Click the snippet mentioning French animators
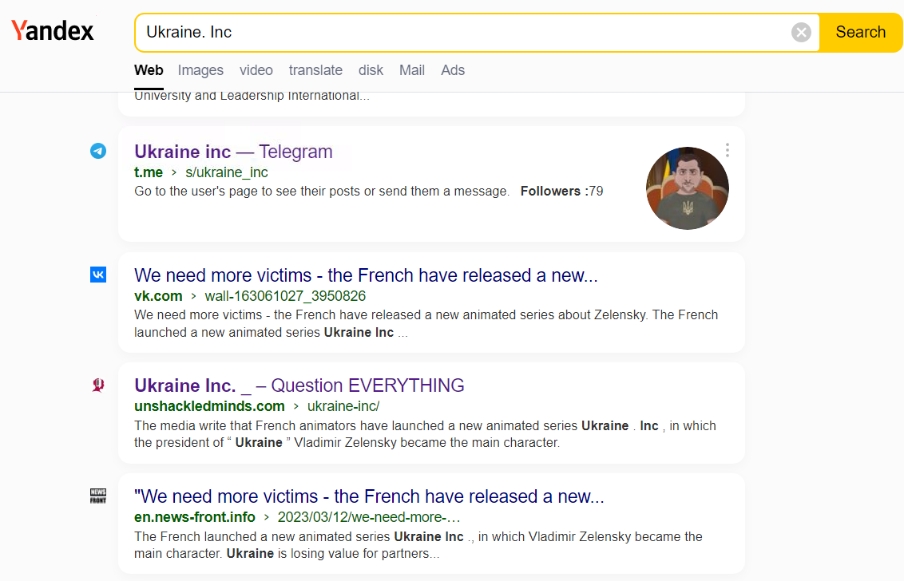 [x=426, y=434]
